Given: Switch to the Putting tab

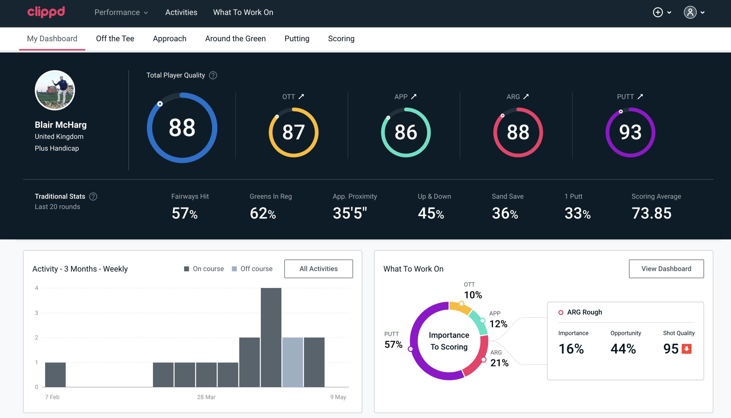Looking at the screenshot, I should pos(297,38).
